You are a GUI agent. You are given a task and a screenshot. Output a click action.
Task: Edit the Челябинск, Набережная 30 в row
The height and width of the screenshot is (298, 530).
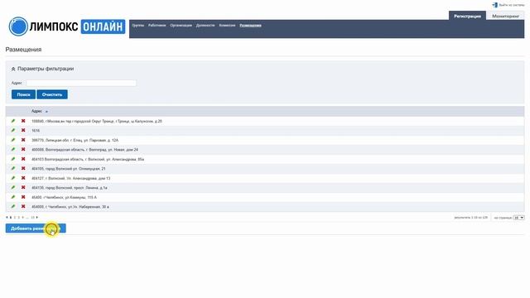(x=13, y=206)
